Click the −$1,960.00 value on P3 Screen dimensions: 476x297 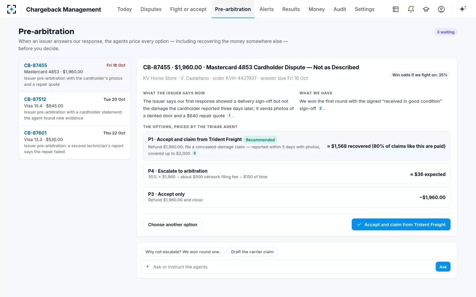(432, 197)
